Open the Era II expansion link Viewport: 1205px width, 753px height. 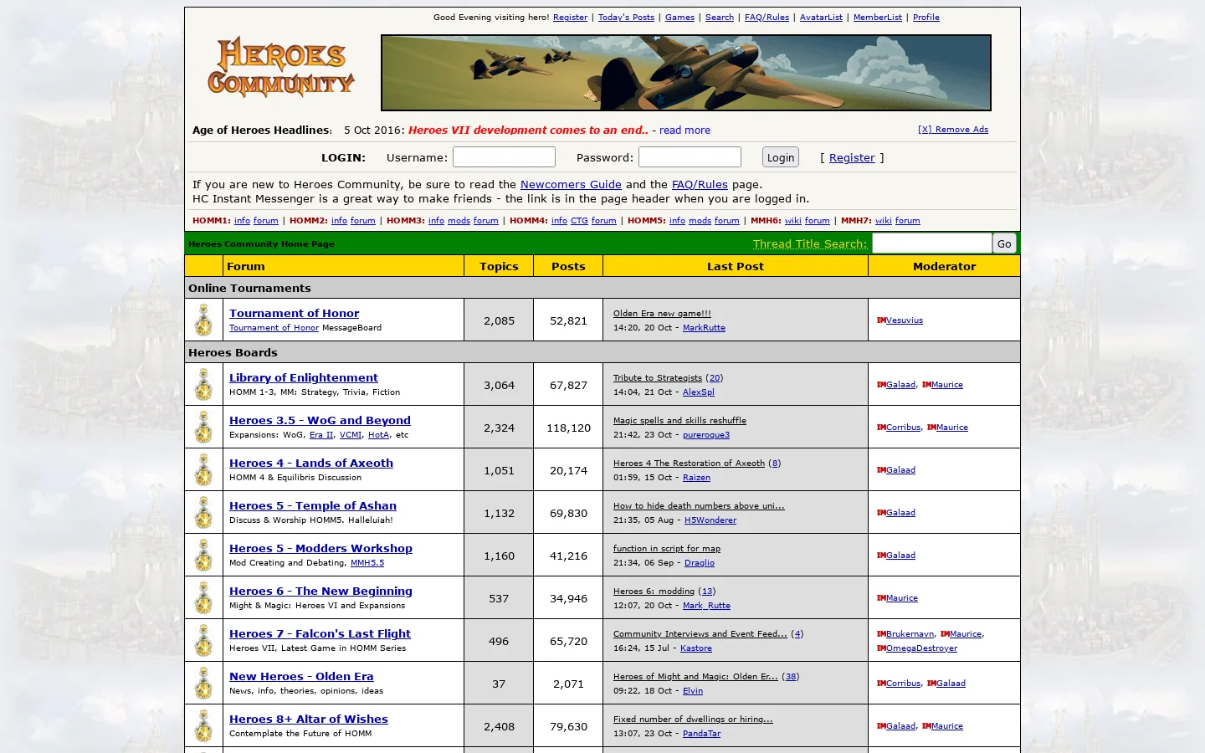click(x=321, y=435)
